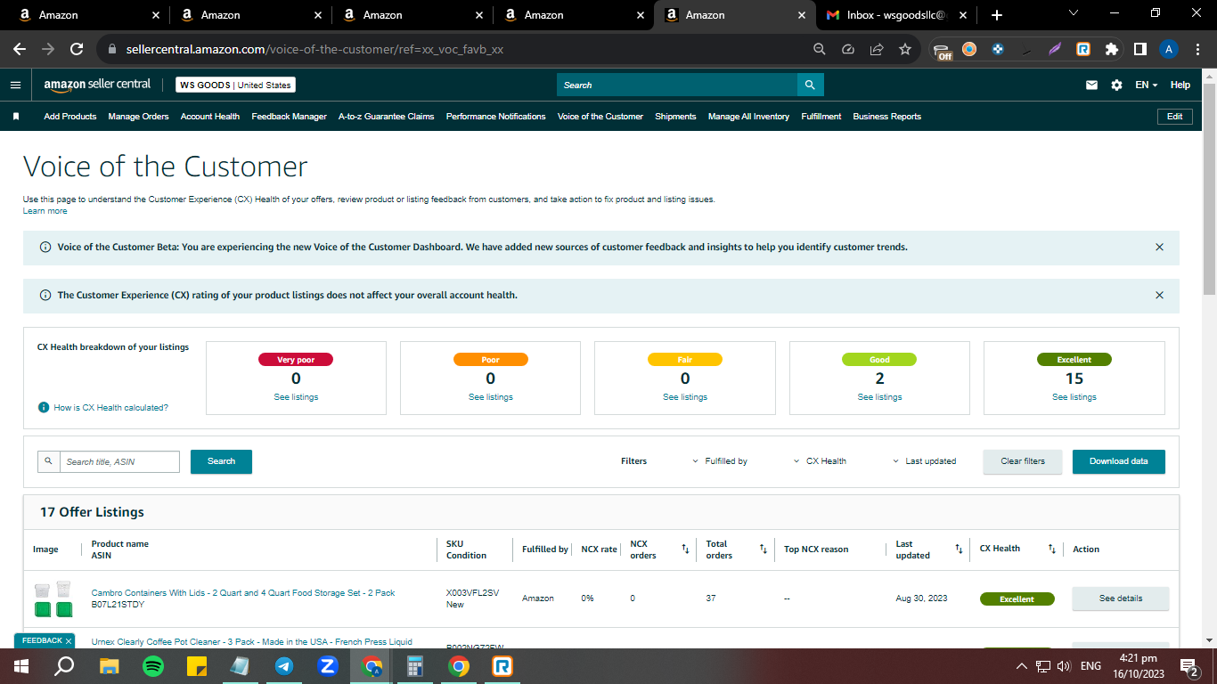Show hidden system tray icons
The image size is (1217, 684).
(1022, 666)
